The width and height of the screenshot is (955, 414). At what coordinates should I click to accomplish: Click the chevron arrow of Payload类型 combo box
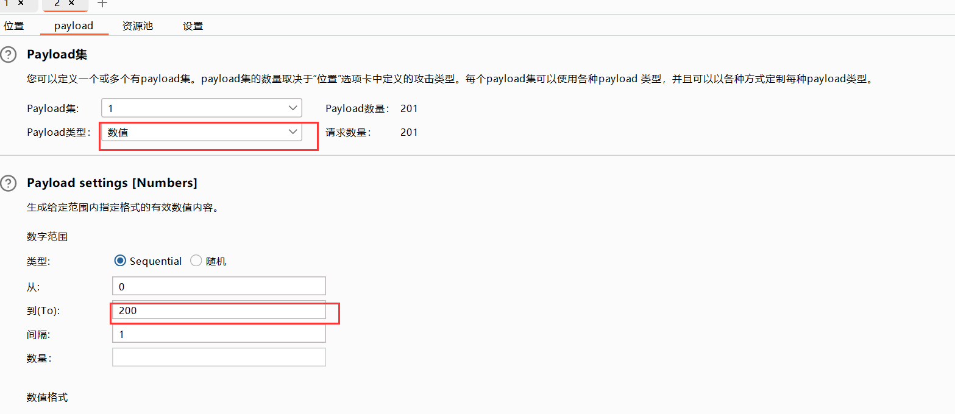293,132
